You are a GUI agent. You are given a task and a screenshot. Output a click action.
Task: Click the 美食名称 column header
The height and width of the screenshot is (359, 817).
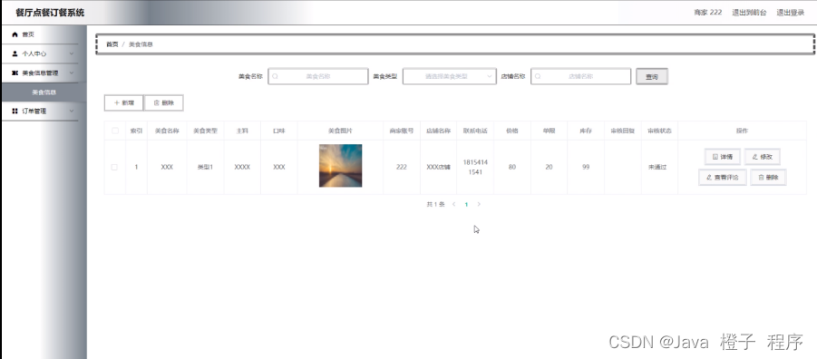click(x=167, y=131)
